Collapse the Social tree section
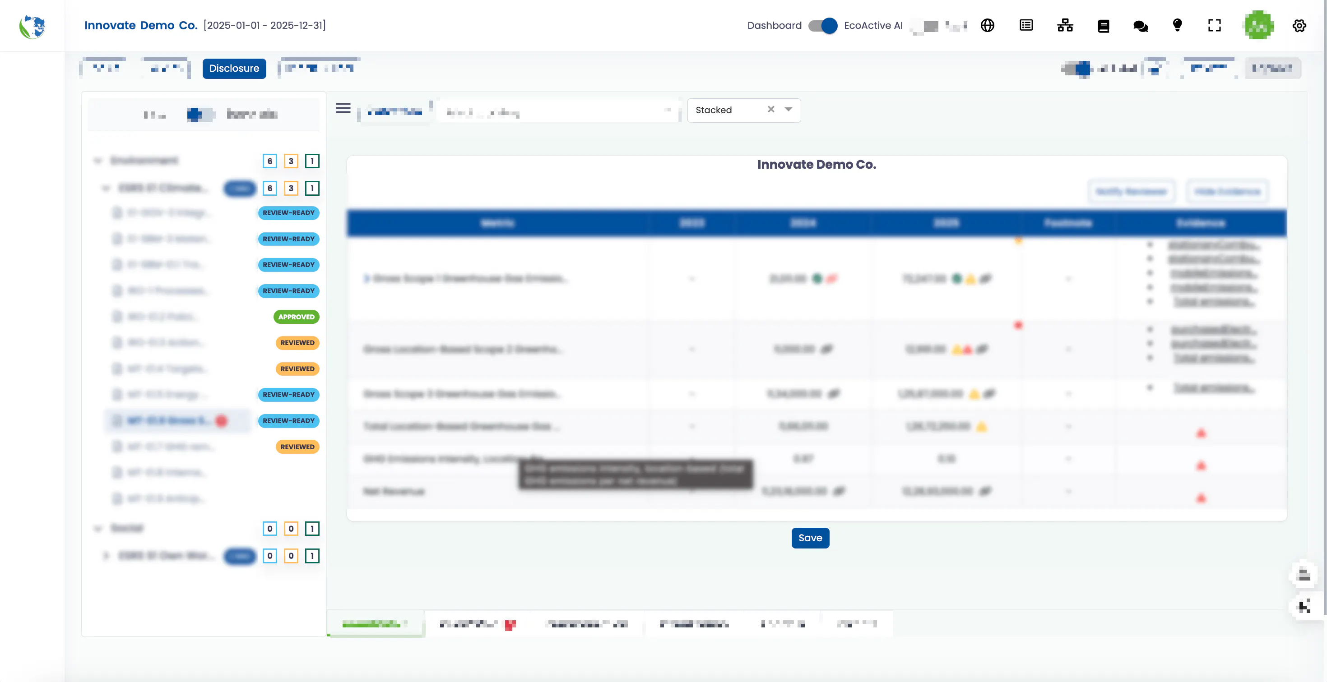Image resolution: width=1327 pixels, height=682 pixels. click(x=98, y=528)
